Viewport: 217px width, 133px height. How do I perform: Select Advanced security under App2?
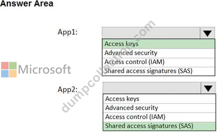pos(159,108)
